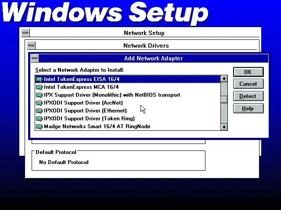Image resolution: width=281 pixels, height=210 pixels.
Task: Click the adapter icon beside Madge Networks Smart 16/4
Action: 40,126
